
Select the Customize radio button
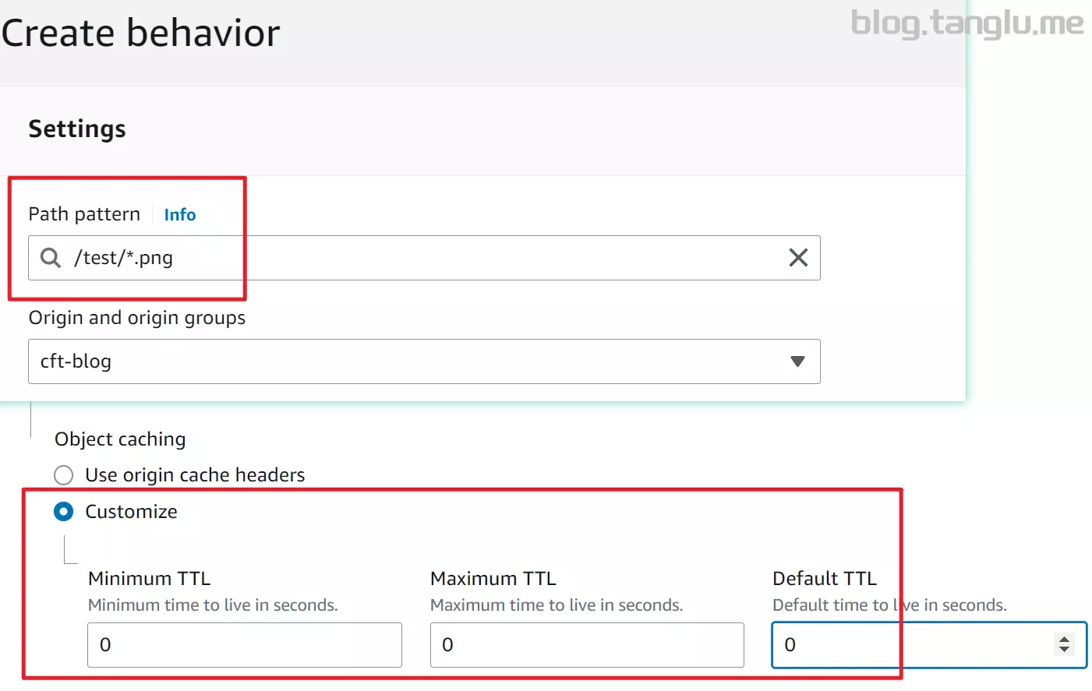[64, 512]
